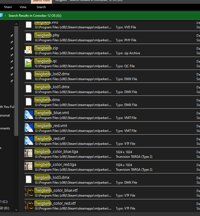
Task: Click the blank file icon of Twigbells.phy
Action: 29,37
